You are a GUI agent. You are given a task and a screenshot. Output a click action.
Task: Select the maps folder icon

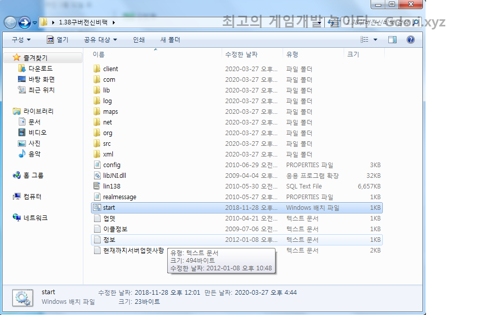tap(97, 111)
